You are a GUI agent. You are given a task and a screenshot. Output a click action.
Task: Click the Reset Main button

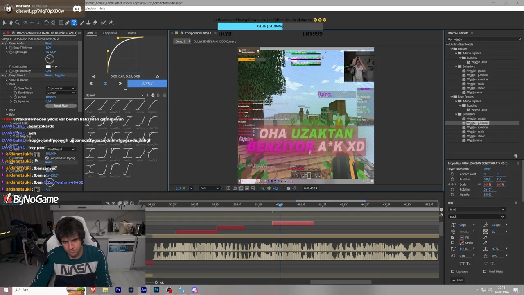[x=61, y=106]
